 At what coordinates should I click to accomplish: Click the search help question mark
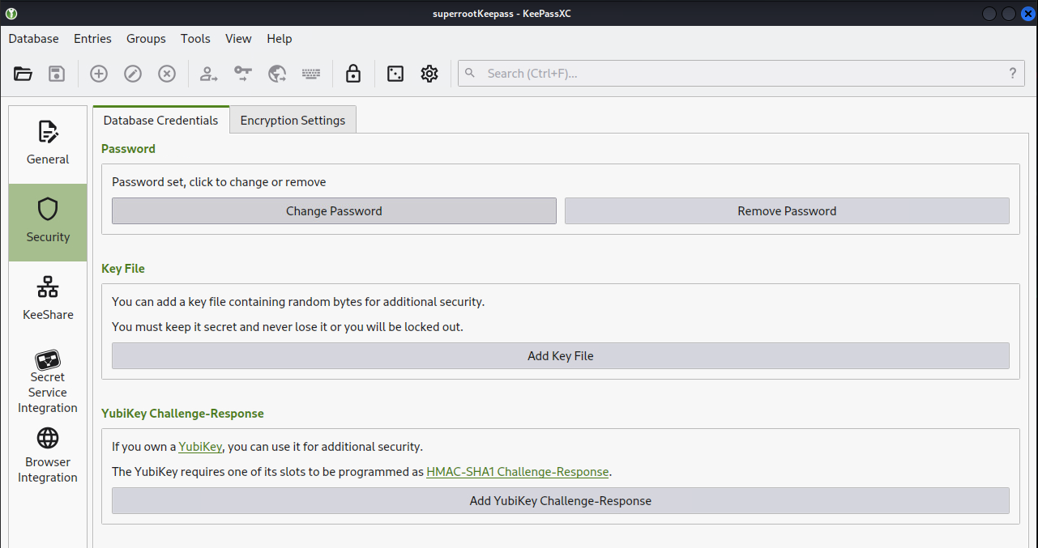[1013, 73]
